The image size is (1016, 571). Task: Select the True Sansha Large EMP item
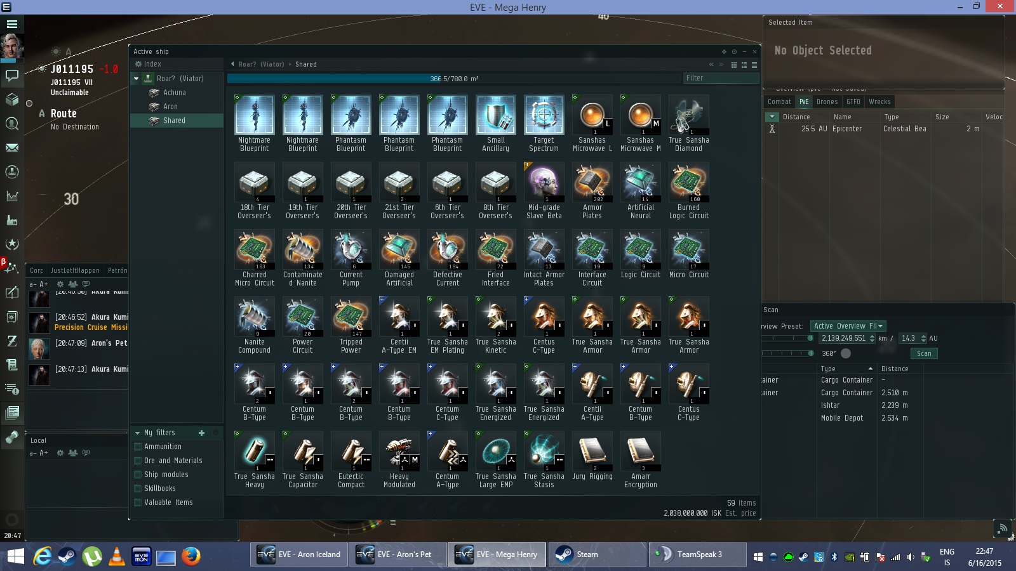(496, 452)
